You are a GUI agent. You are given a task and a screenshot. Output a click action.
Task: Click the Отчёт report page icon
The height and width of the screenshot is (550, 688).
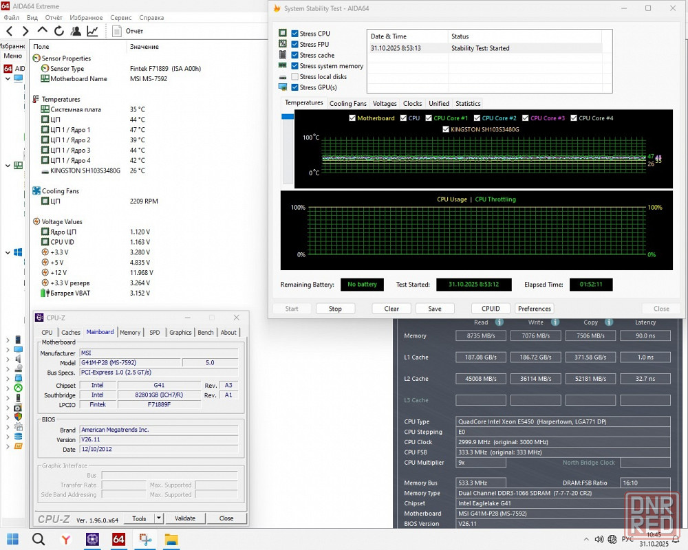click(117, 31)
